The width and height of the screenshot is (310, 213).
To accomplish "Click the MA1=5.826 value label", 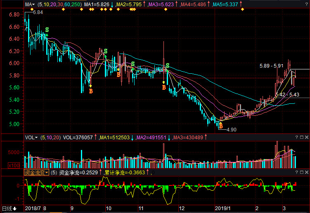I will 97,5.
